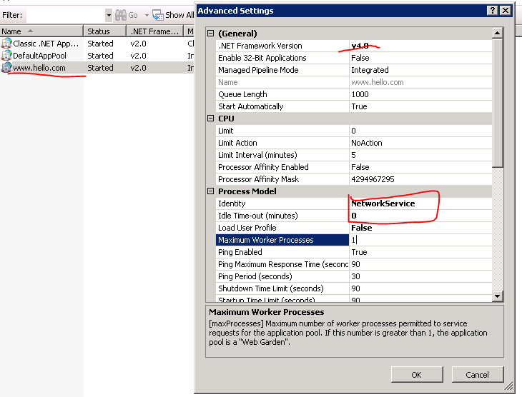522x397 pixels.
Task: Open help with the question mark button
Action: point(493,11)
